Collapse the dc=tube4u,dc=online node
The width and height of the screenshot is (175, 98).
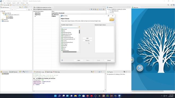coord(4,15)
